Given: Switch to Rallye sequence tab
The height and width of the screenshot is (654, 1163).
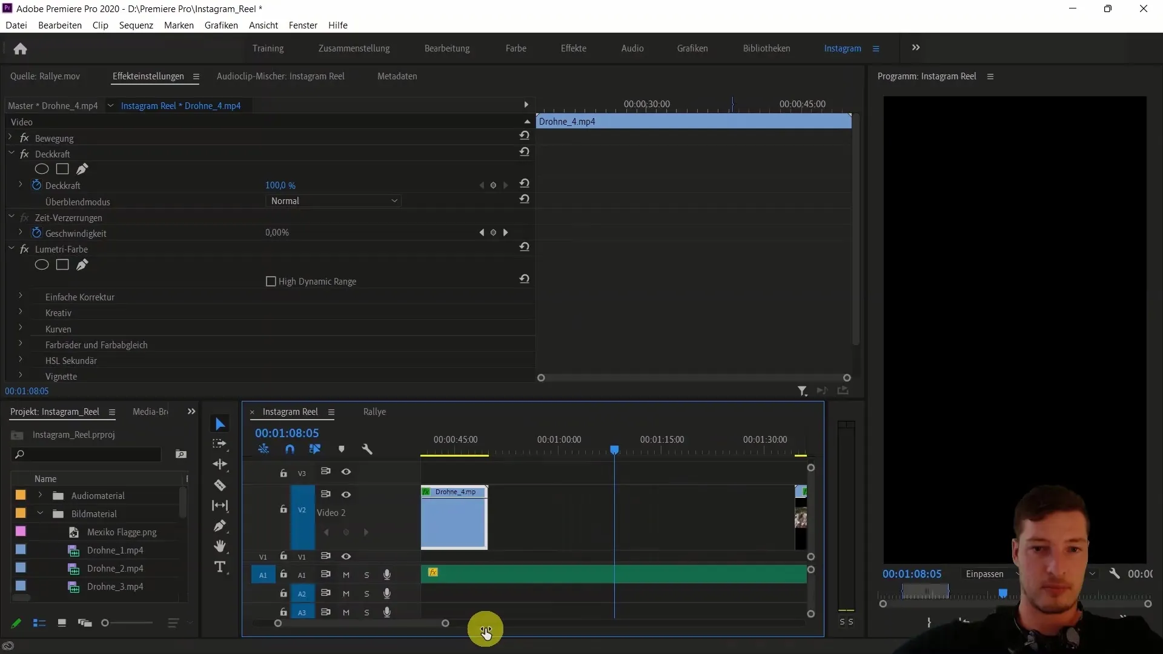Looking at the screenshot, I should coord(374,412).
